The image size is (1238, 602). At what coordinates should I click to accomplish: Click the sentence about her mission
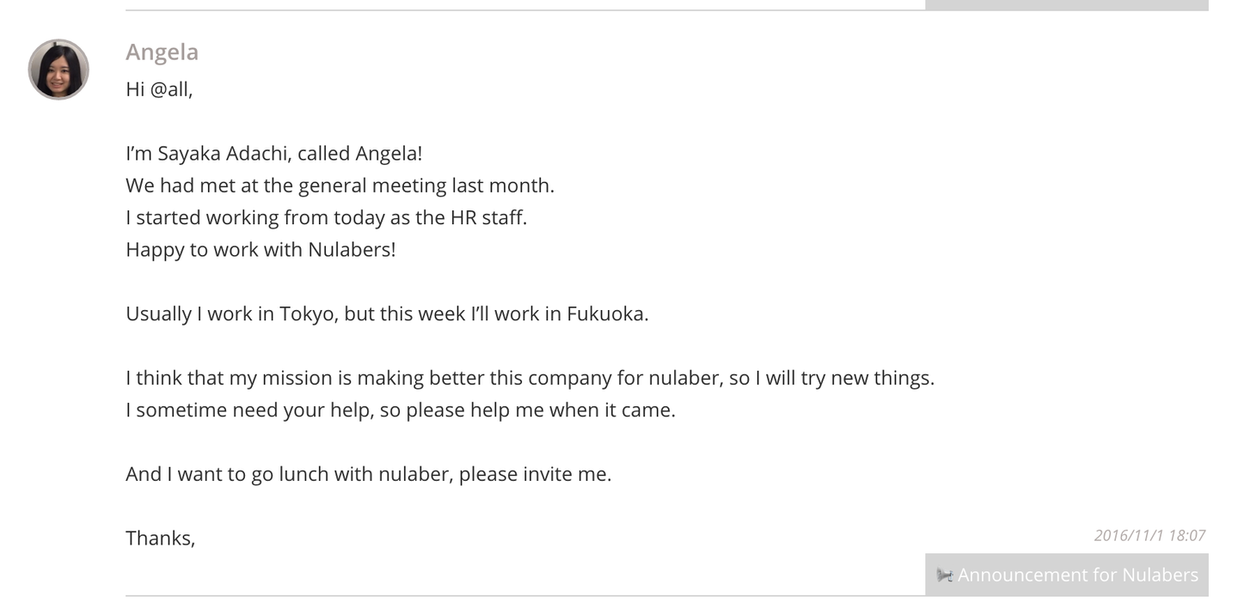[x=530, y=378]
